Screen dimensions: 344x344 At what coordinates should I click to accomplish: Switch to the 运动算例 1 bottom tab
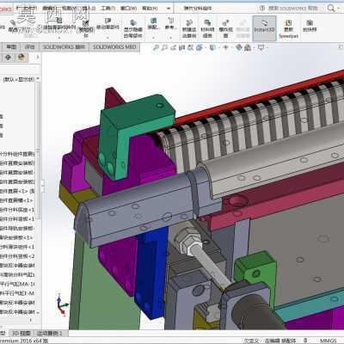50,333
